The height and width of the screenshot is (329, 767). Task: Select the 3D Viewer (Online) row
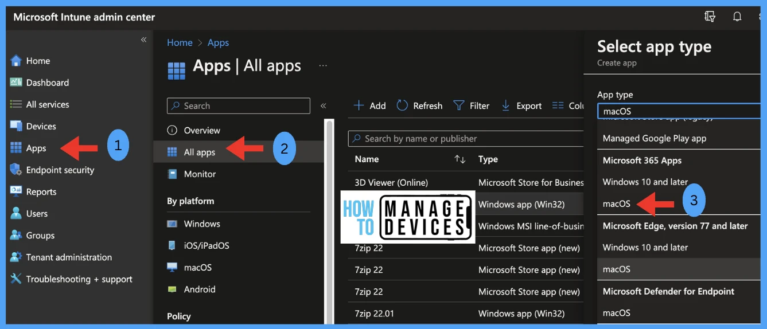click(x=466, y=182)
